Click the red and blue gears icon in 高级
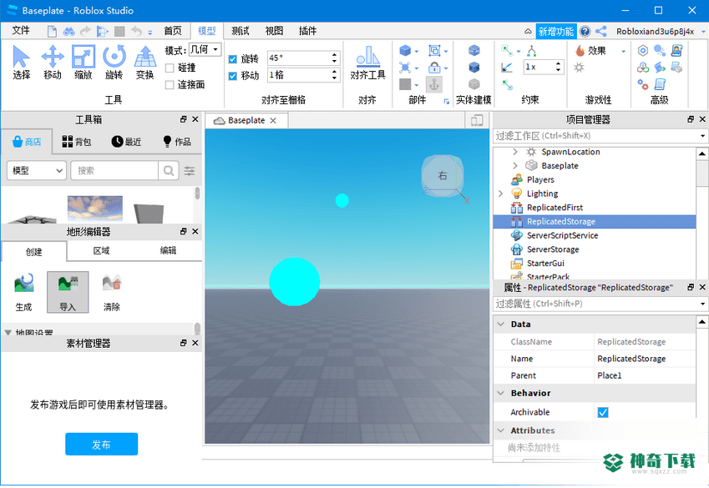This screenshot has height=488, width=709. click(642, 84)
